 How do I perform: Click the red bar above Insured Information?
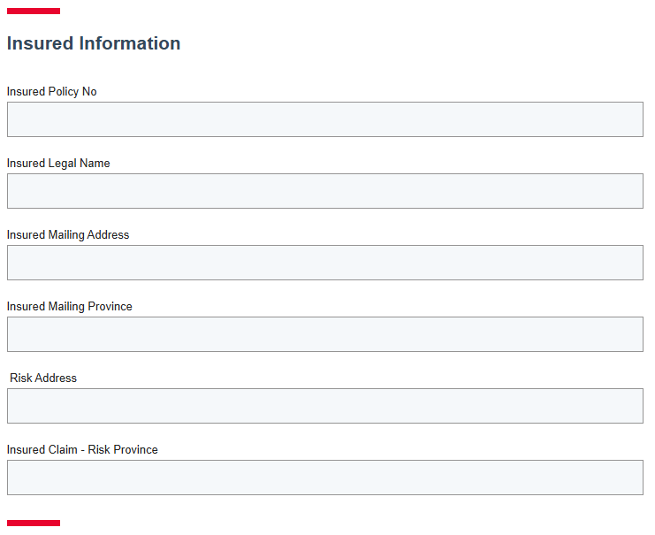[x=34, y=11]
